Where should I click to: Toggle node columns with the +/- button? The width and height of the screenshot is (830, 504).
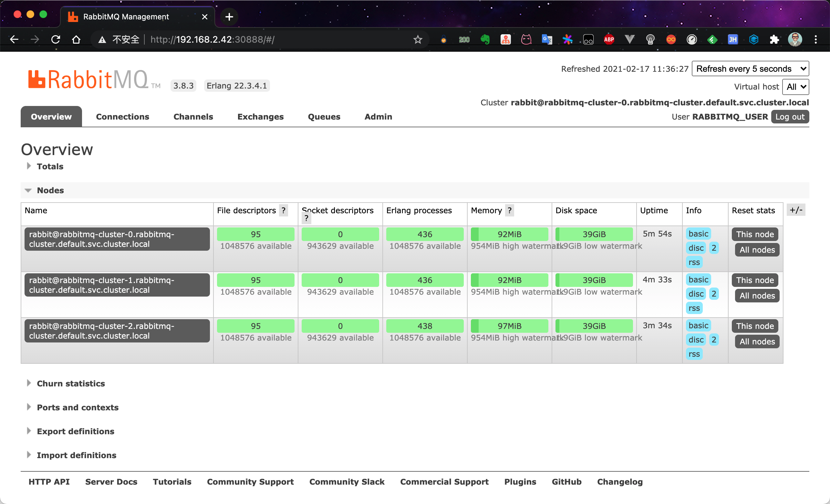[x=796, y=210]
